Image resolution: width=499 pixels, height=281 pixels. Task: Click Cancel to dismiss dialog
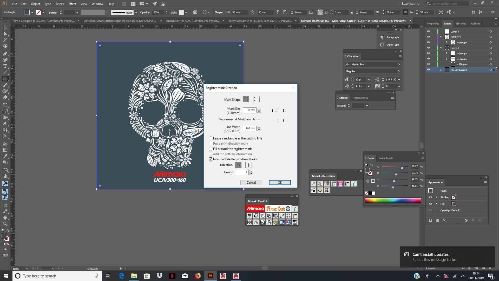[x=251, y=182]
